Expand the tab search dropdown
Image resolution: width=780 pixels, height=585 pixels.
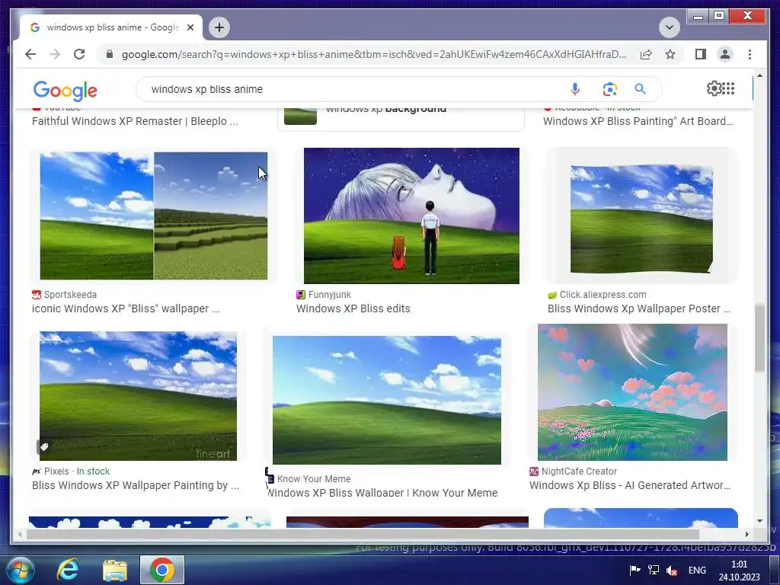coord(669,27)
